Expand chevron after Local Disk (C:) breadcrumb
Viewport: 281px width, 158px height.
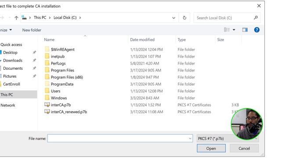[x=80, y=18]
